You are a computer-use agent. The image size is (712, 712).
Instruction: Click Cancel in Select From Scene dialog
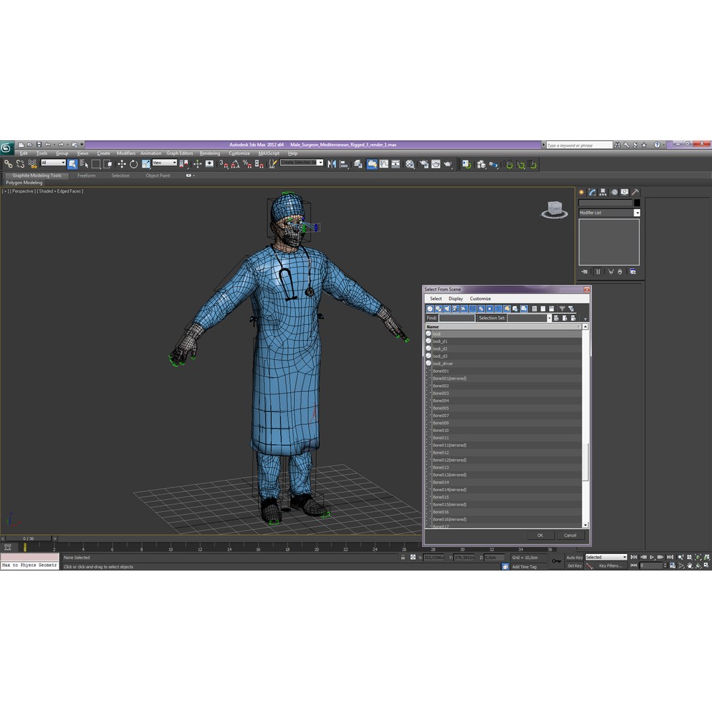pos(570,535)
